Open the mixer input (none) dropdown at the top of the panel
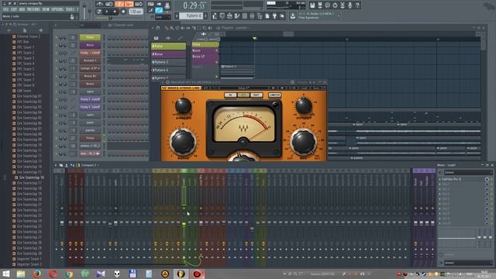 (x=468, y=172)
